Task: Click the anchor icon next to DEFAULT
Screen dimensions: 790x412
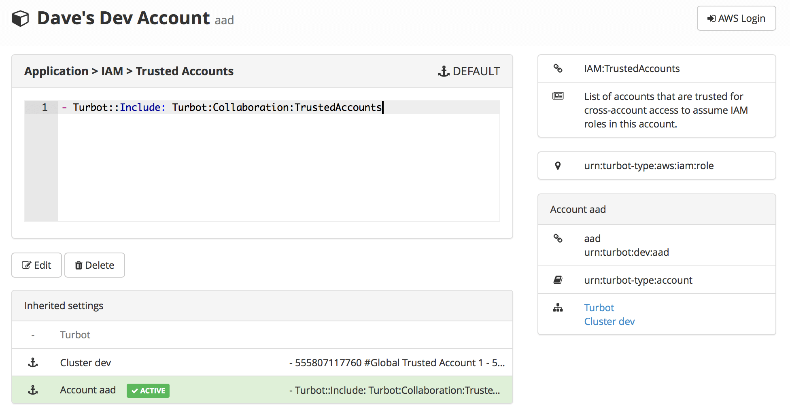Action: (444, 72)
